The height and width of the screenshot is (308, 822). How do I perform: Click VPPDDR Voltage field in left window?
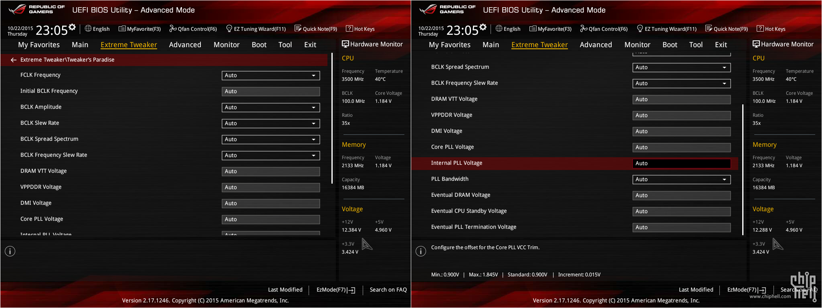[x=271, y=187]
